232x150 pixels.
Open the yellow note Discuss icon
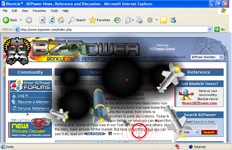pos(164,20)
